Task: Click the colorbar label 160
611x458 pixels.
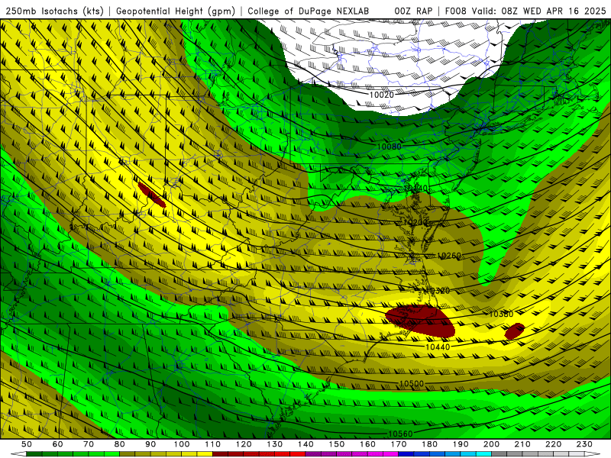Action: [367, 444]
